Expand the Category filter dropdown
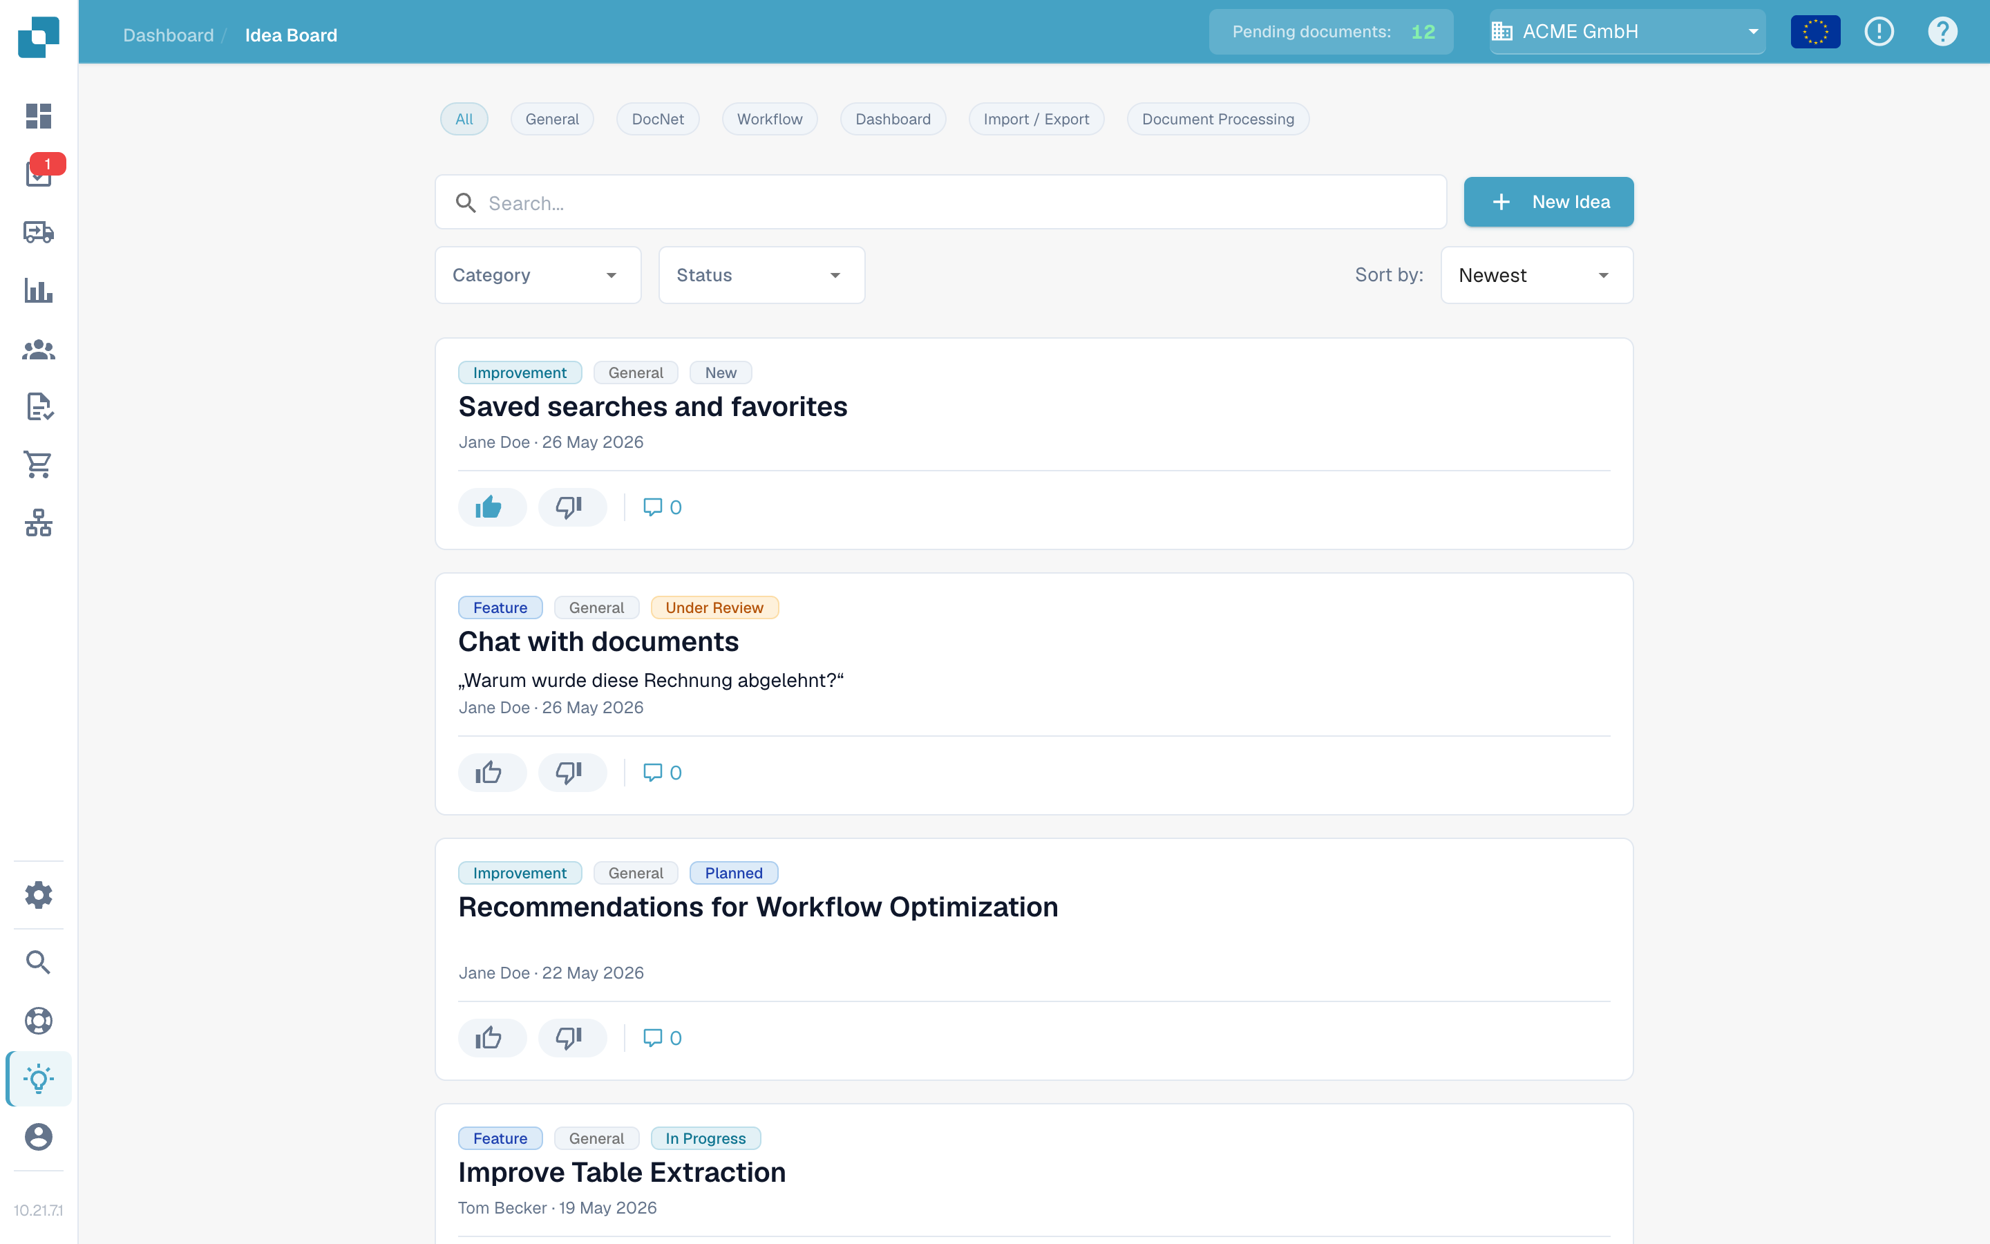 (x=538, y=275)
